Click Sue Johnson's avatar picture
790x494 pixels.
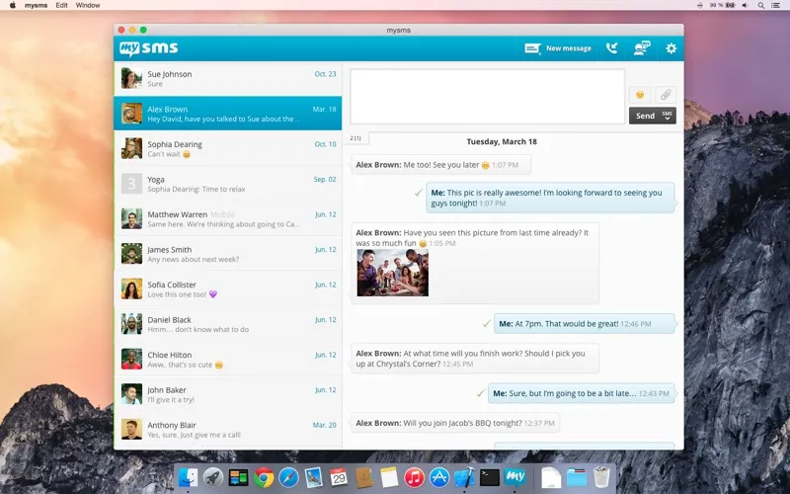click(x=131, y=79)
